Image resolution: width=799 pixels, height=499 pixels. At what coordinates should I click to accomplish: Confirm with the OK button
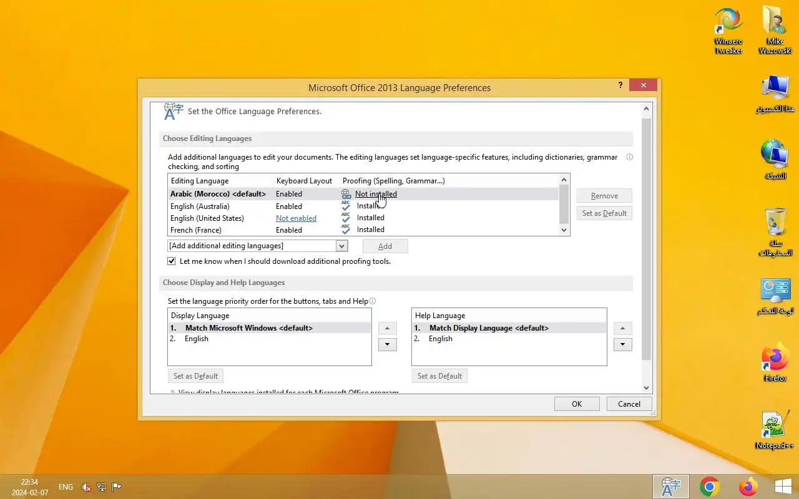point(577,404)
